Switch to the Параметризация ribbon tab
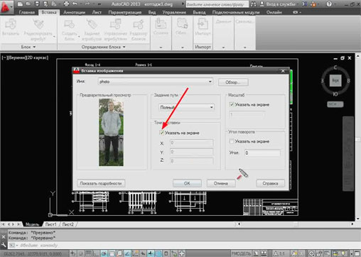The image size is (361, 257). (x=125, y=12)
